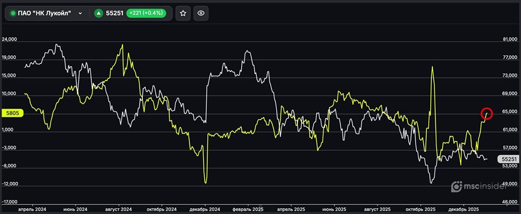Viewport: 521px width, 214px height.
Task: Click the -8,000 left-axis label
Action: pos(10,166)
